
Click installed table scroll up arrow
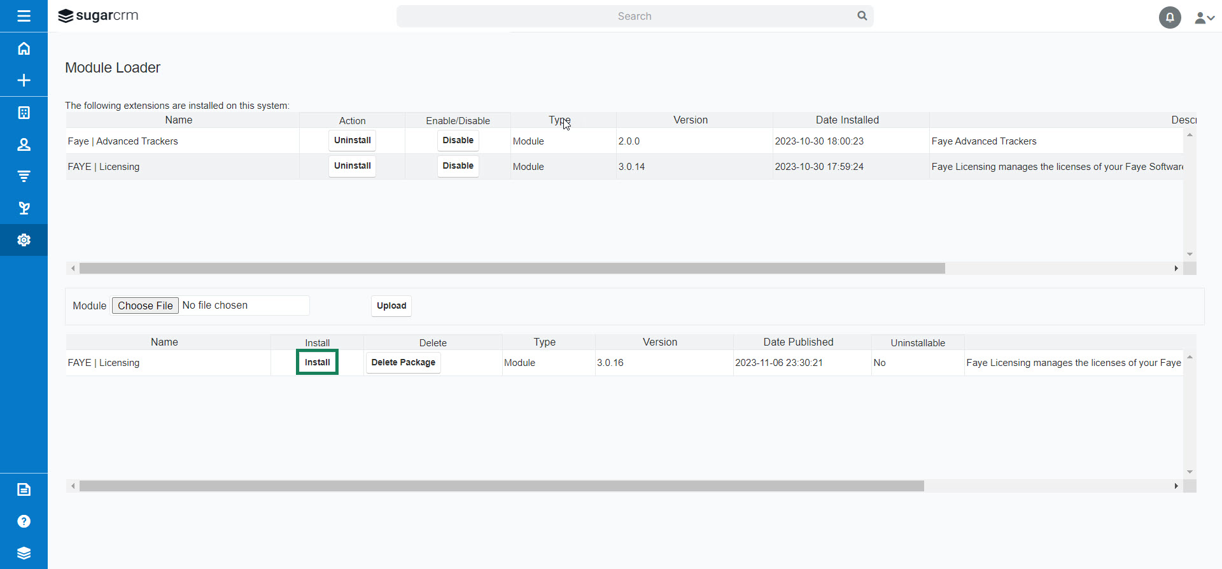pyautogui.click(x=1190, y=135)
